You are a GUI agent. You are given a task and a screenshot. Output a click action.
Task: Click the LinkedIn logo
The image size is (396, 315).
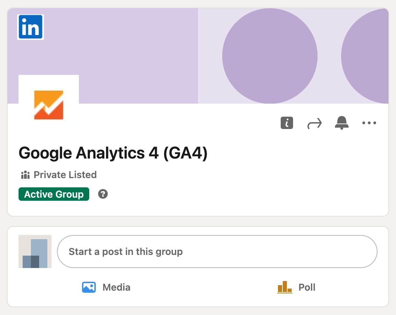point(31,27)
